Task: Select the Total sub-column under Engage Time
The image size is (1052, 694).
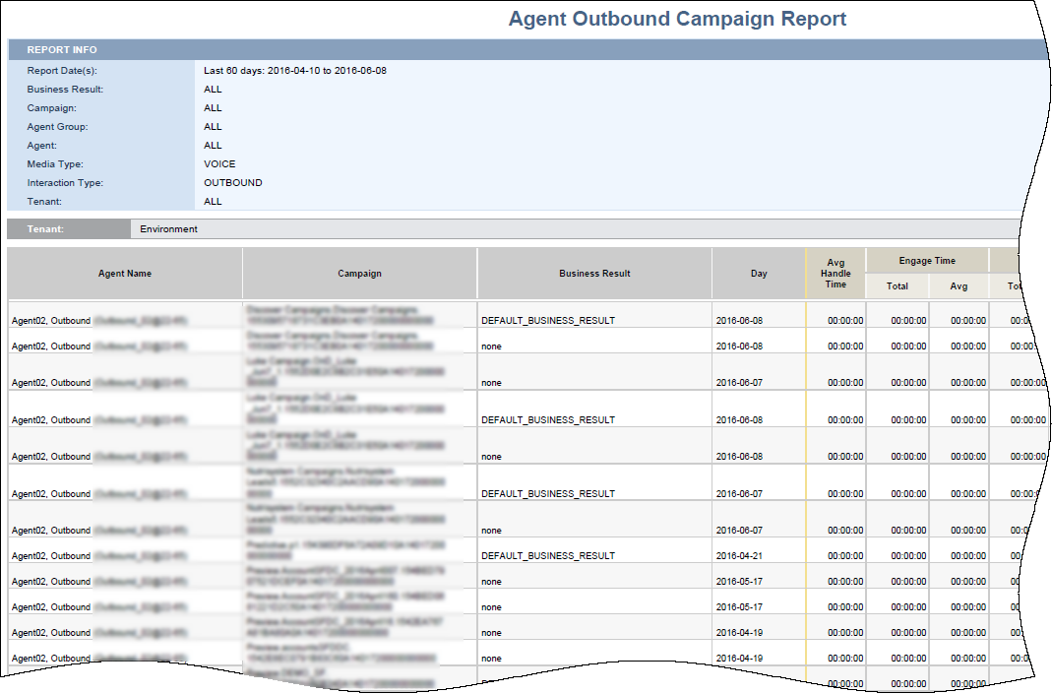Action: click(x=897, y=286)
